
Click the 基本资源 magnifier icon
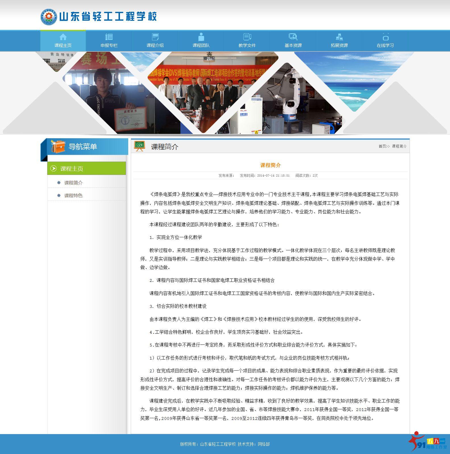[x=293, y=37]
